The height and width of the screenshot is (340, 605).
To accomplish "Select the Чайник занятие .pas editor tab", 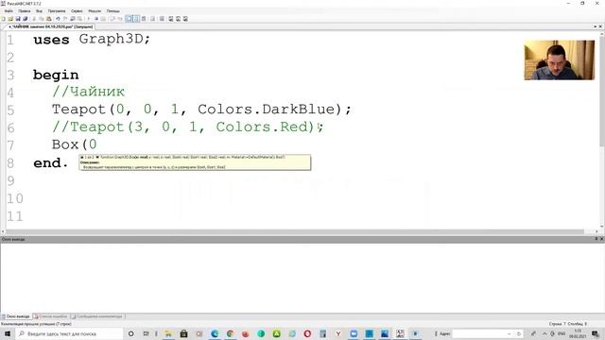I will (x=50, y=26).
